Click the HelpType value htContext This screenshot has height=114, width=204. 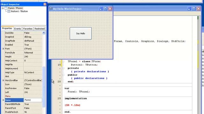point(29,73)
